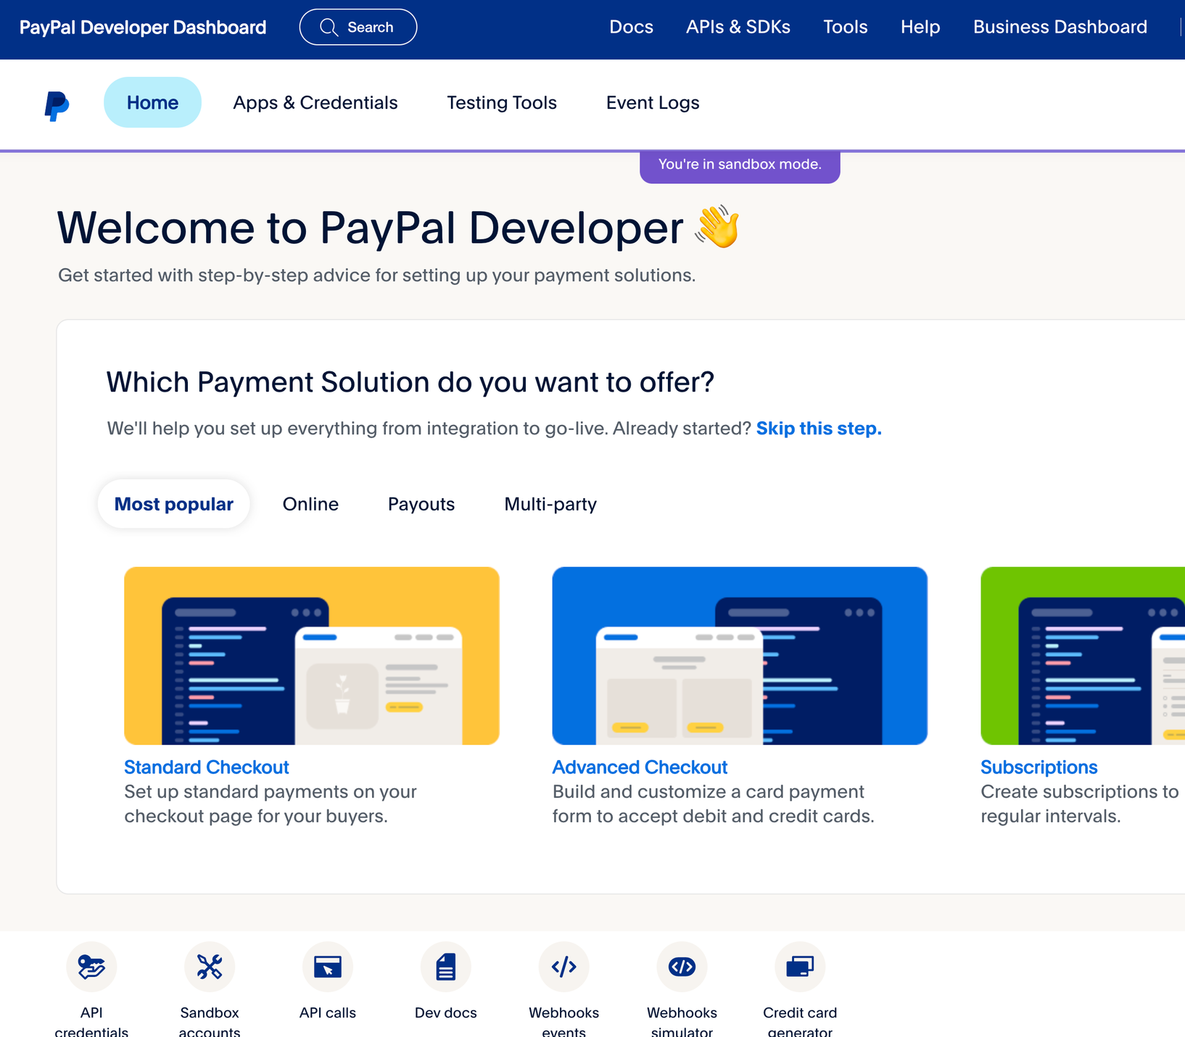Image resolution: width=1185 pixels, height=1037 pixels.
Task: Click the Advanced Checkout link
Action: coord(640,767)
